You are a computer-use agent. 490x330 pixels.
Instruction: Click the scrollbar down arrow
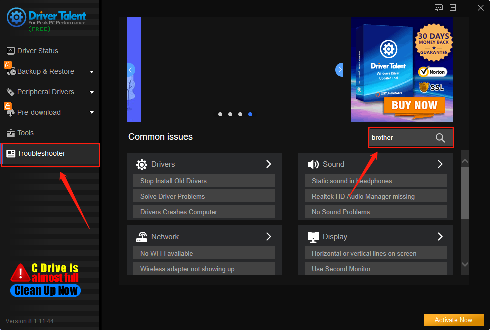465,264
